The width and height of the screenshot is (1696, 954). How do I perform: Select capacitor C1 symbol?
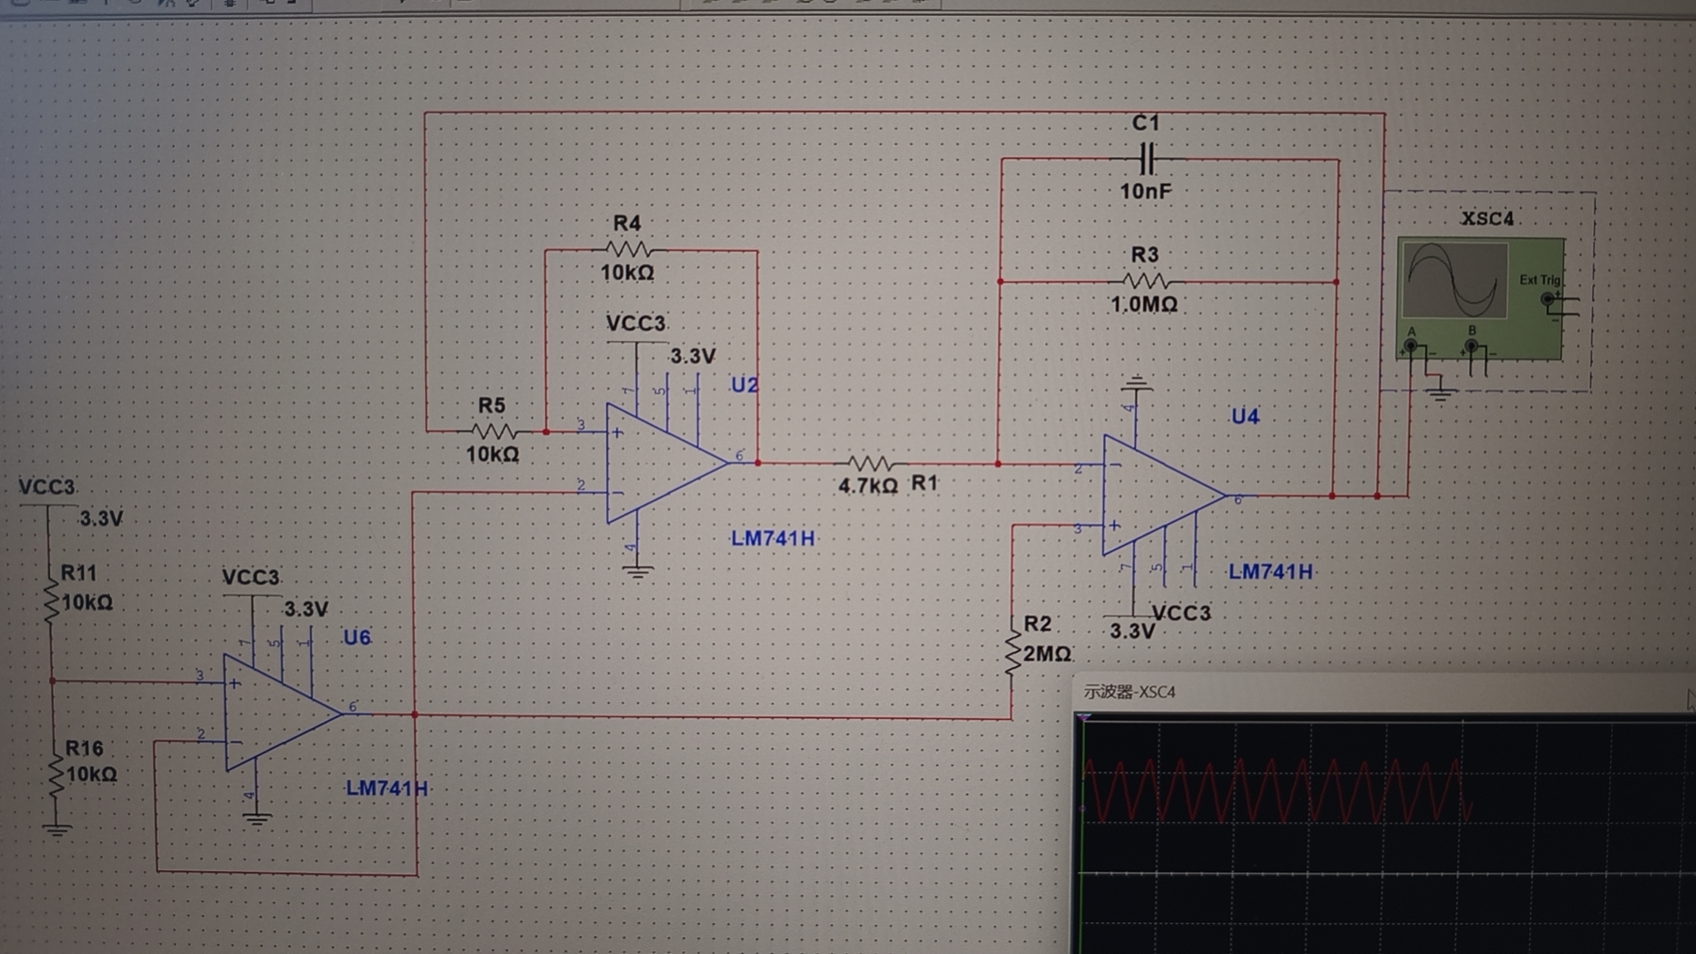coord(1146,160)
